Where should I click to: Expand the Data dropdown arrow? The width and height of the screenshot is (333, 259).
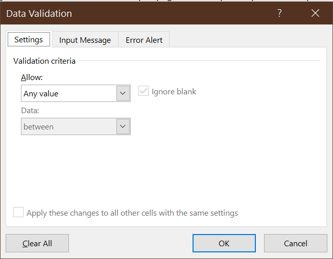point(123,126)
